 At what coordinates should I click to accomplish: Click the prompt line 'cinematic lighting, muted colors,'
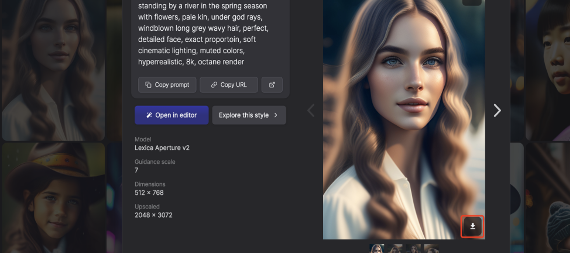pyautogui.click(x=191, y=51)
